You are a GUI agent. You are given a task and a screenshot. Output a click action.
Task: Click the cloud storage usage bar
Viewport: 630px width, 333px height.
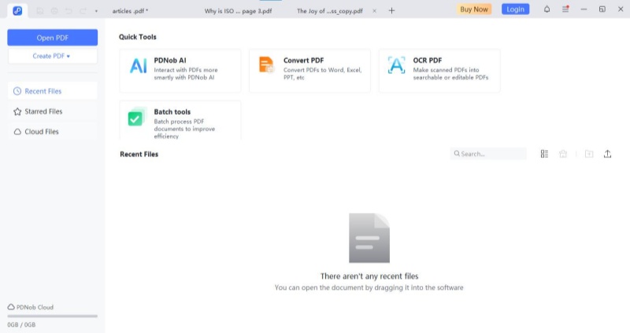[x=52, y=317]
